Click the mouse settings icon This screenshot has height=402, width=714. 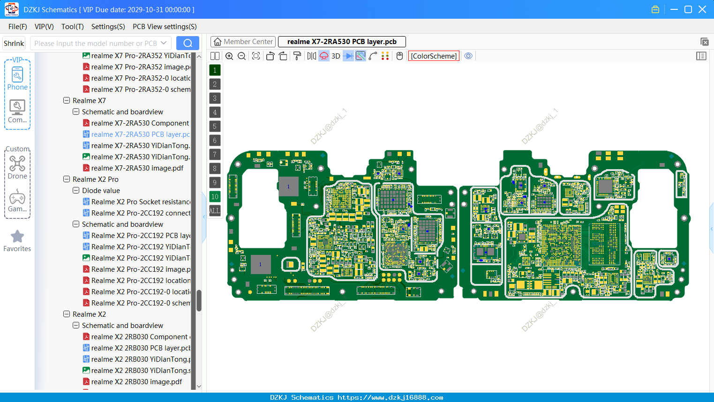click(x=399, y=56)
